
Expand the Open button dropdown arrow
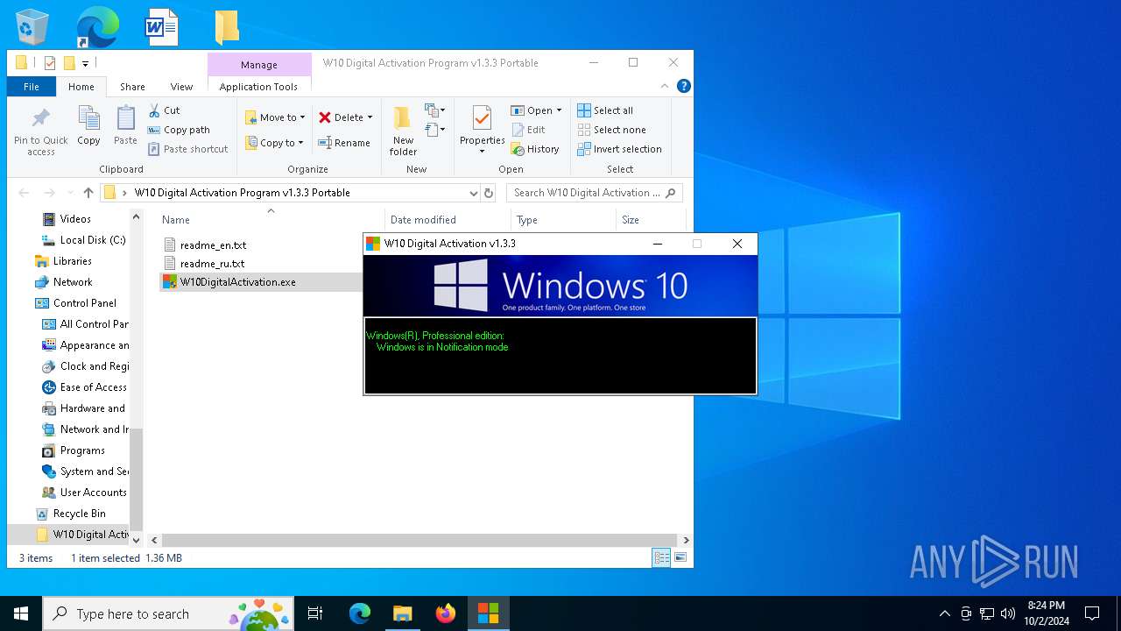[559, 110]
